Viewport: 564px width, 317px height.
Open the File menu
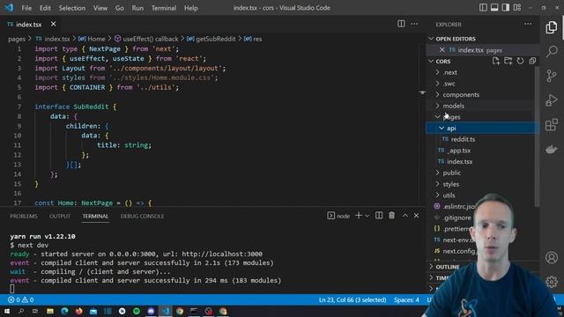coord(26,8)
